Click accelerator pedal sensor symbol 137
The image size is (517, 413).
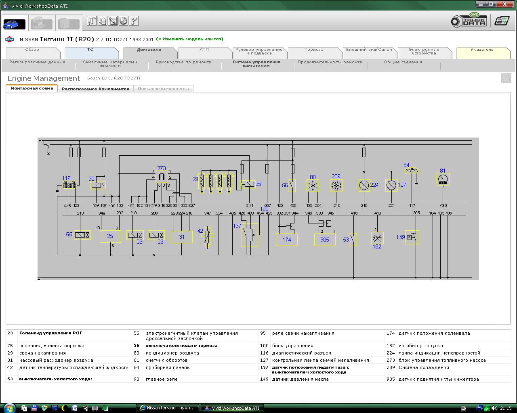coord(250,235)
